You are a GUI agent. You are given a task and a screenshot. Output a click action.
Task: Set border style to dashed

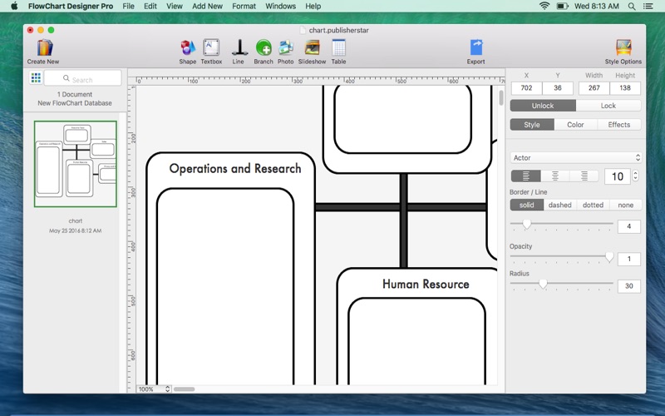tap(559, 205)
